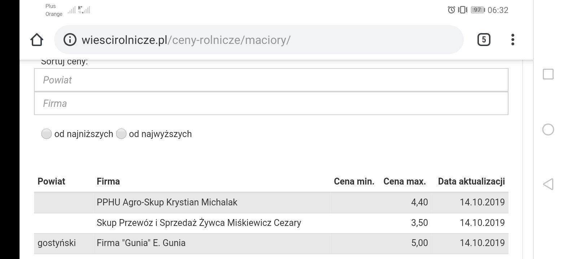This screenshot has width=563, height=259.
Task: Tap the alarm icon in status bar
Action: tap(451, 10)
